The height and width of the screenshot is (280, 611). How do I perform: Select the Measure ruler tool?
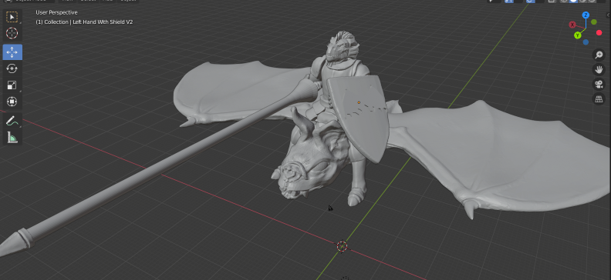click(x=12, y=137)
